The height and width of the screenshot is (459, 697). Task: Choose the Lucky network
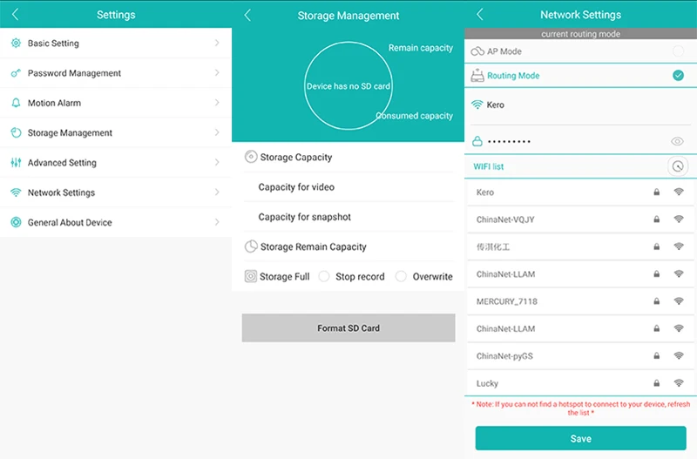pyautogui.click(x=580, y=383)
